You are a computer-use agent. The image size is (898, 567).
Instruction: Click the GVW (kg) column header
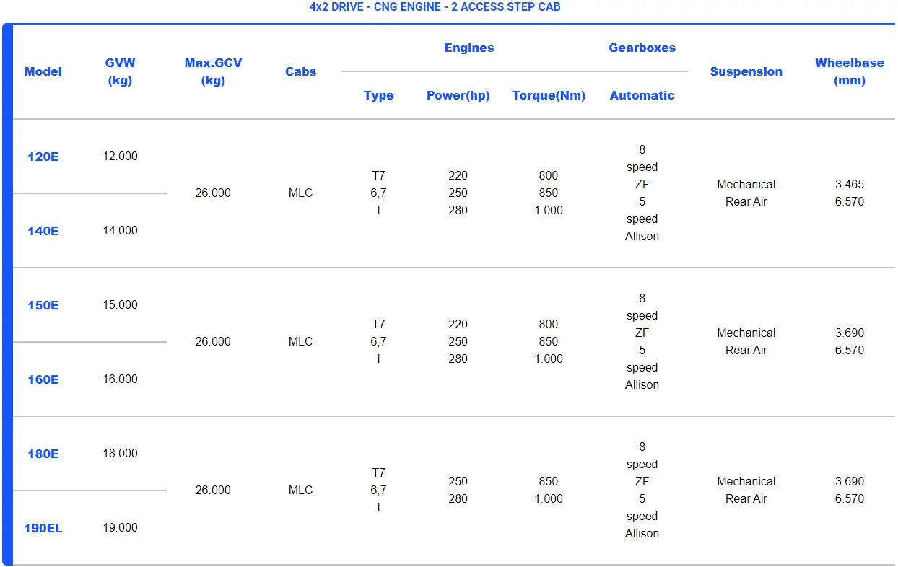coord(120,71)
